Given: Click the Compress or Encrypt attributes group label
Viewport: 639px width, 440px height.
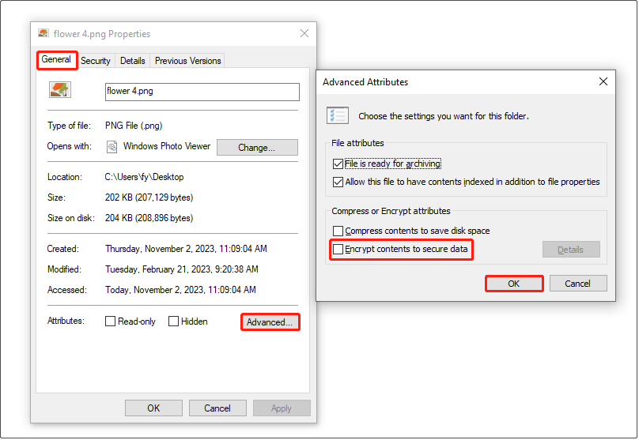Looking at the screenshot, I should pyautogui.click(x=391, y=211).
